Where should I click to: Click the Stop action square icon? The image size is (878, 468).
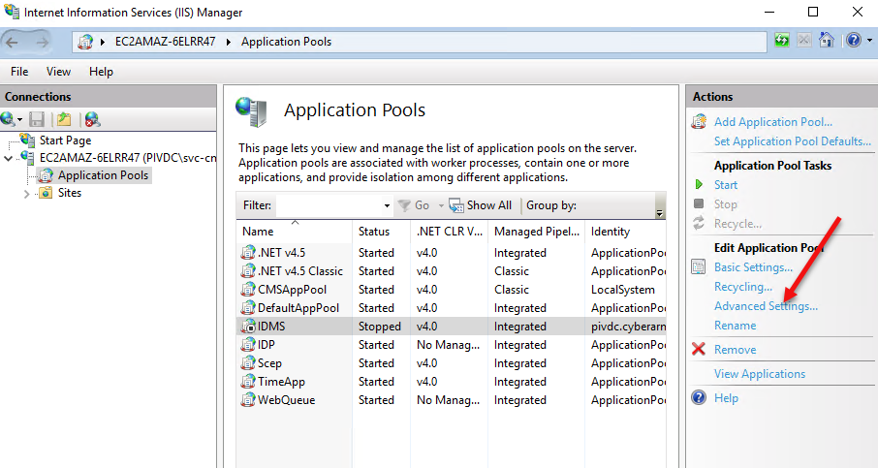click(x=699, y=203)
